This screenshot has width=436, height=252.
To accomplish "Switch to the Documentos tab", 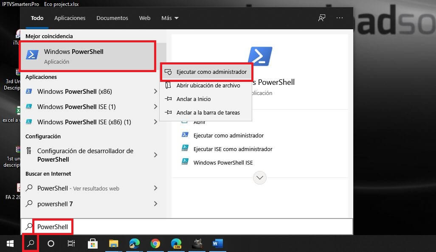I will pyautogui.click(x=113, y=18).
